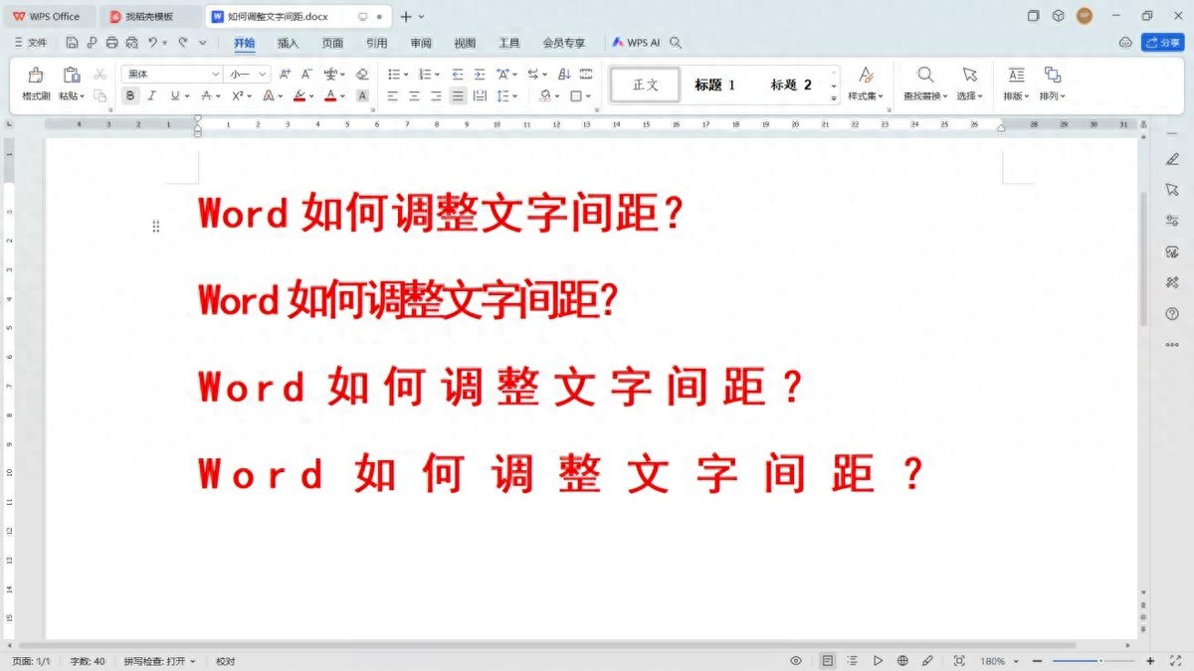
Task: Open the Review (审阅) ribbon tab
Action: (x=421, y=43)
